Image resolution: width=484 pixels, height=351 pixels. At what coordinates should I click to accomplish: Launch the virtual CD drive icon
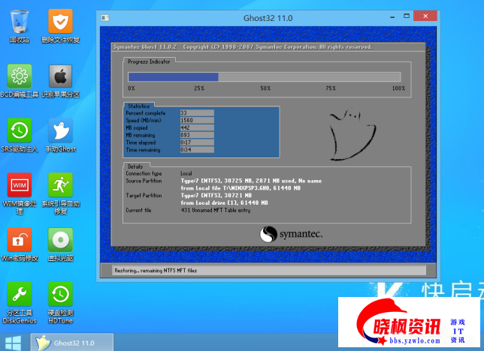point(60,240)
